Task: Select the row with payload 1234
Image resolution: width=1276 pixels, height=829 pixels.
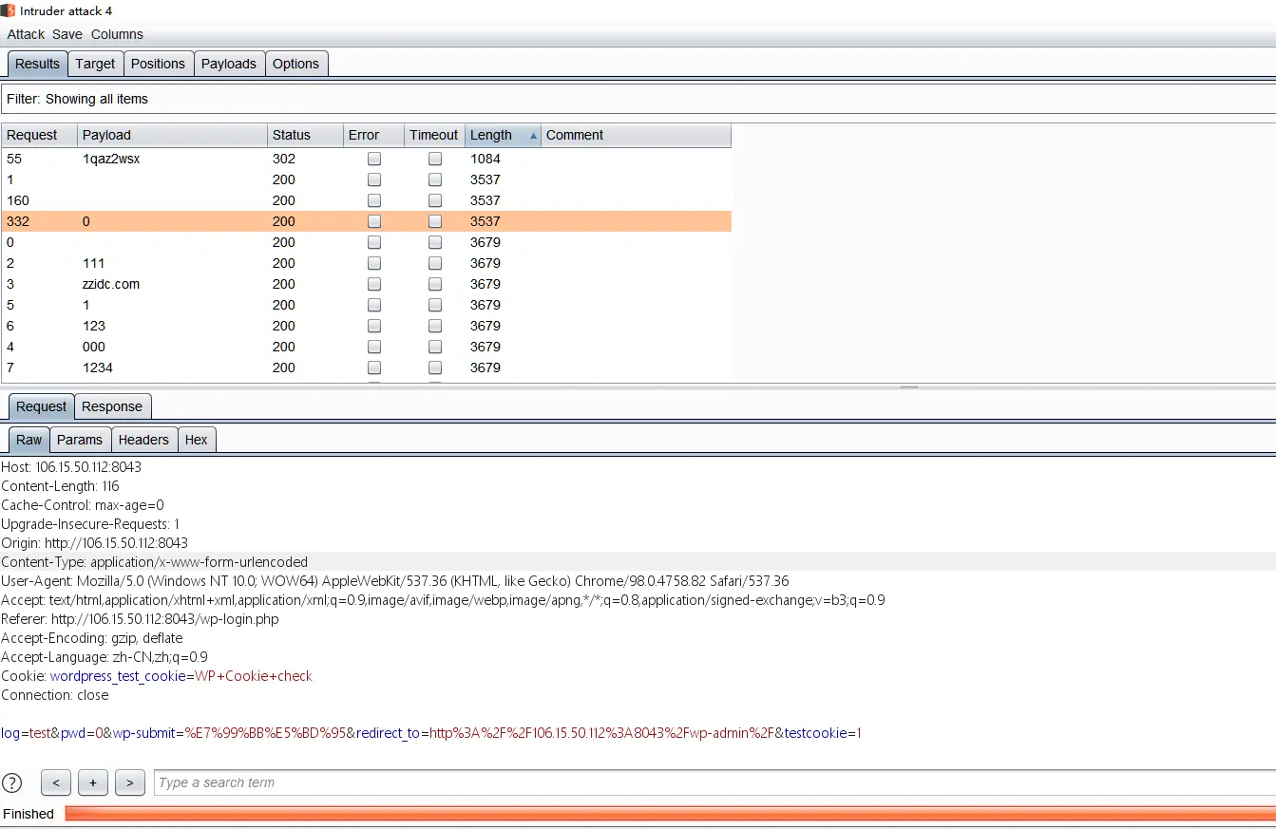Action: click(367, 368)
